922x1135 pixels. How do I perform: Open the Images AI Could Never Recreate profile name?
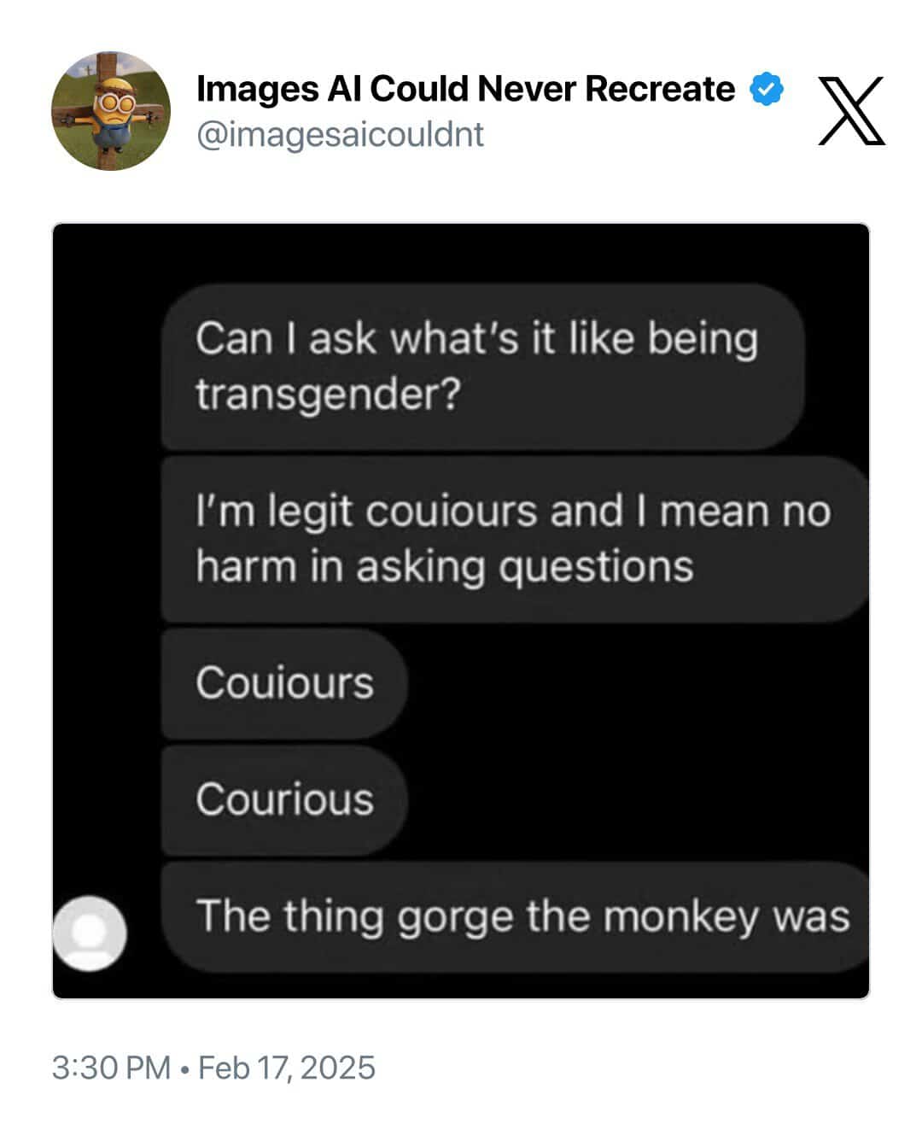coord(465,89)
